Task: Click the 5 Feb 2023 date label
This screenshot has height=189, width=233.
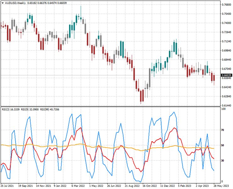Action: (x=185, y=186)
